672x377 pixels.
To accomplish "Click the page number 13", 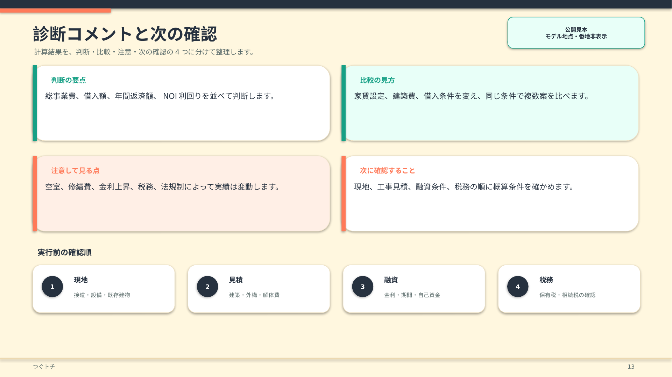I will (x=631, y=367).
